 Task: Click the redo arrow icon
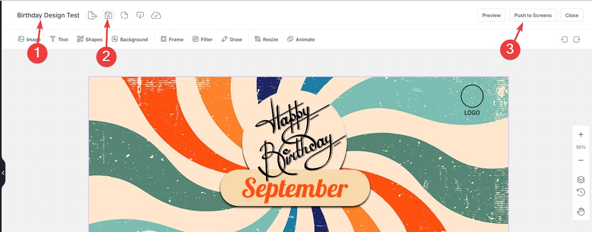[x=577, y=39]
